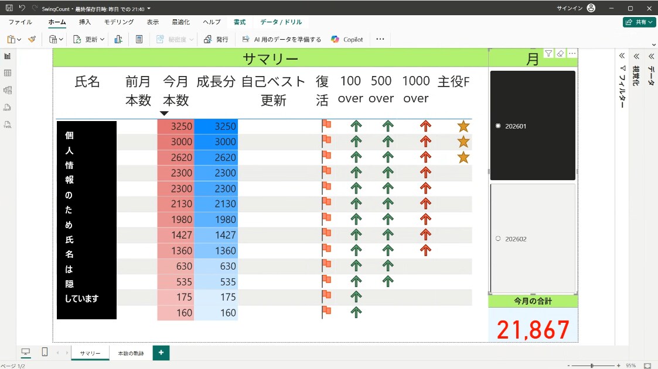Screen dimensions: 658x369
Task: Click the 発行 publish button
Action: point(216,39)
